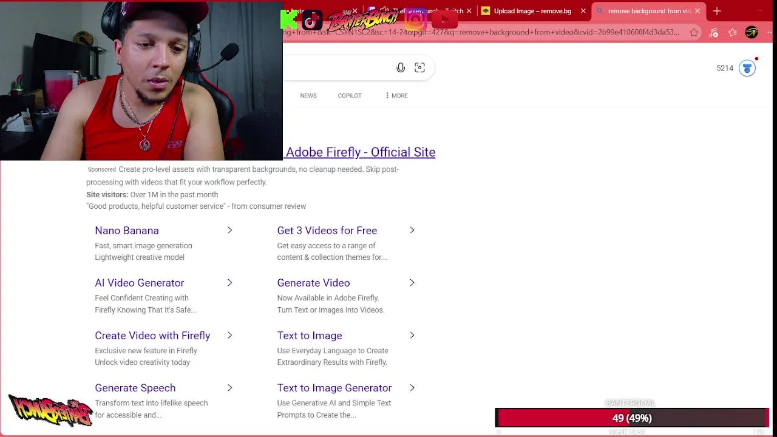Click 'Transform text into lifelike speech' description
This screenshot has height=437, width=777.
tap(151, 403)
